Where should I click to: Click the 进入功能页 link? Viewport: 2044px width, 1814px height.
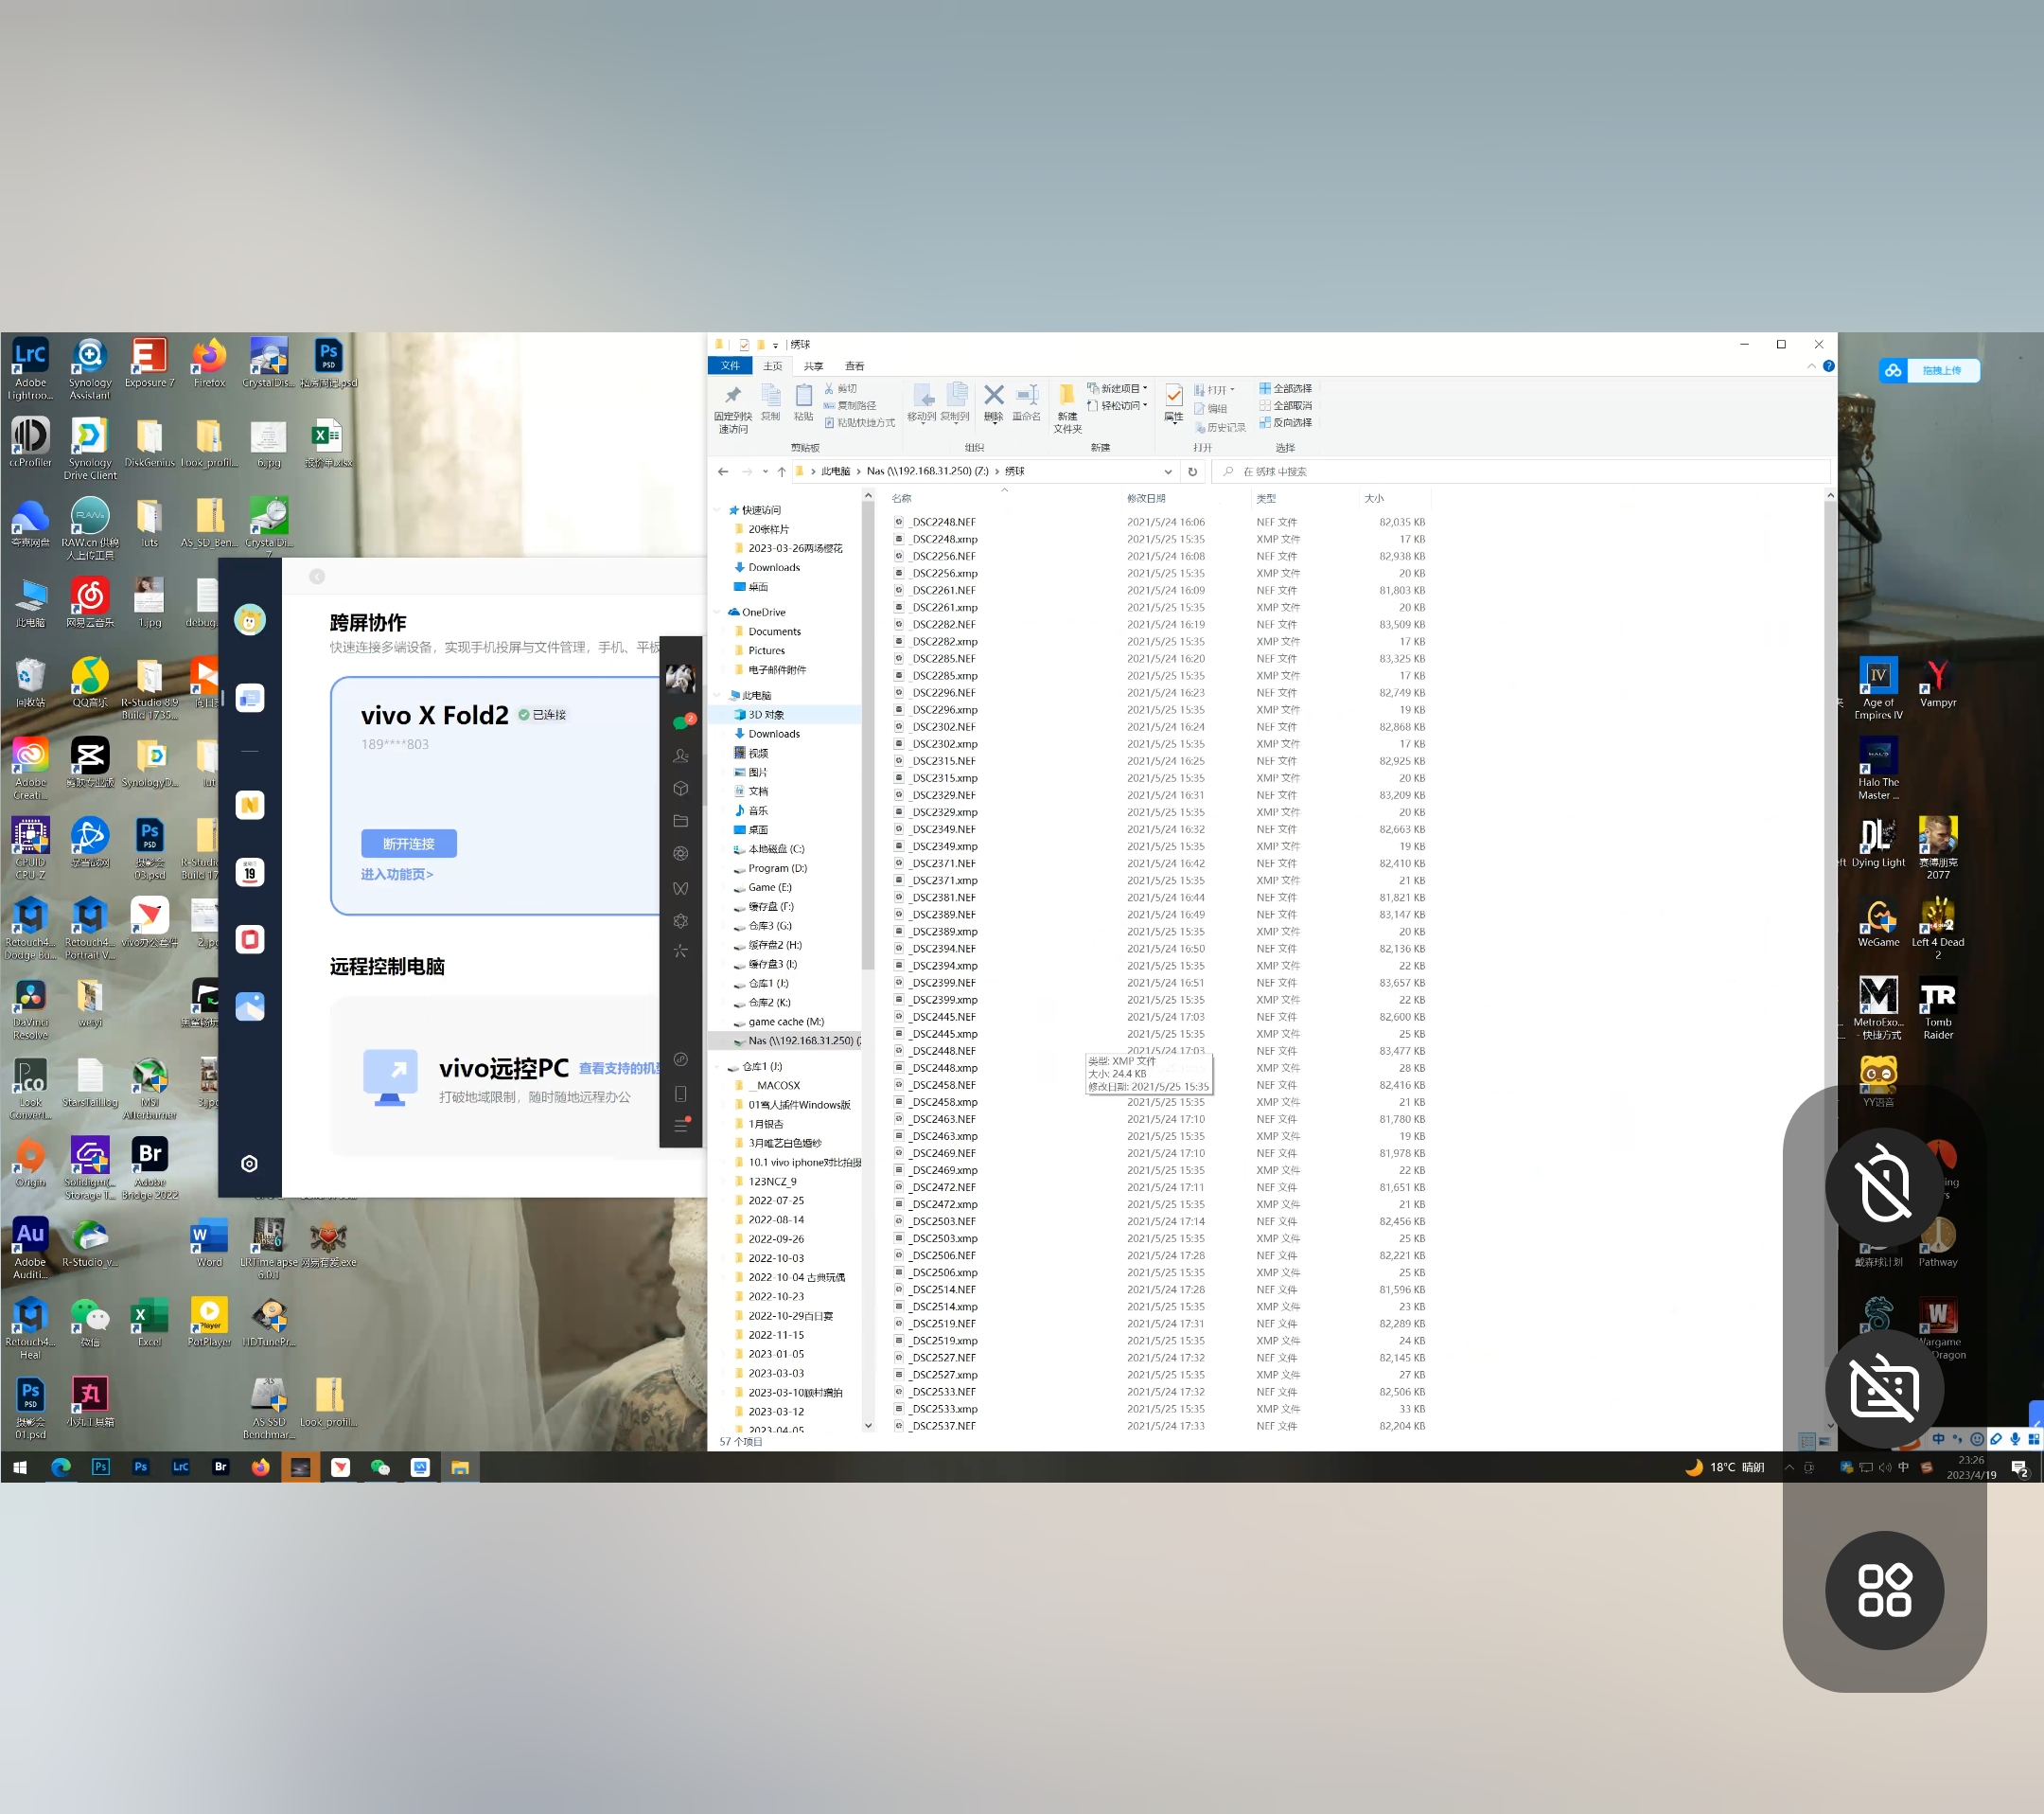pos(397,875)
